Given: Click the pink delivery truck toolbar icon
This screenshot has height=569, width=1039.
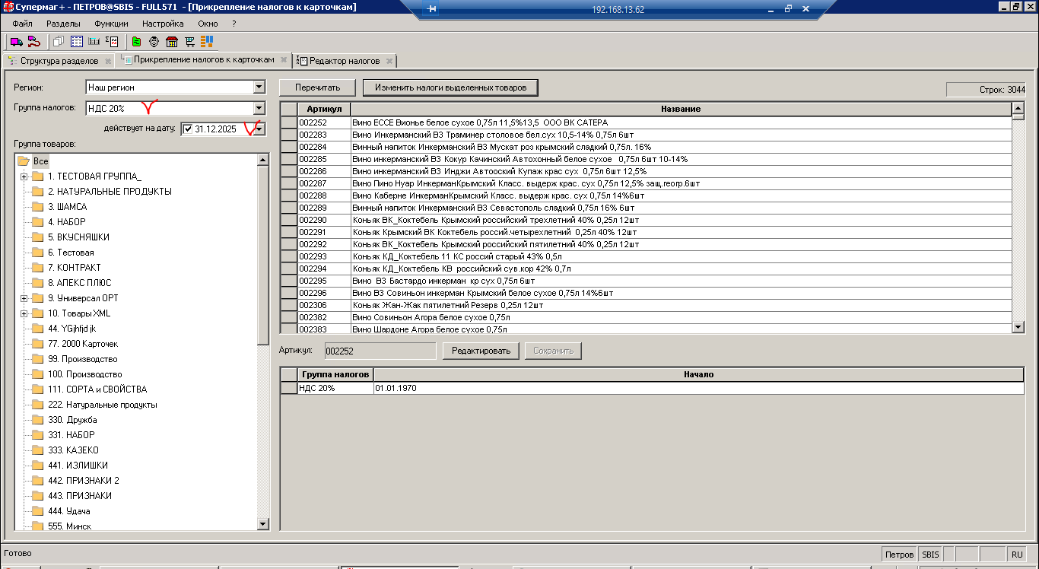Looking at the screenshot, I should (x=15, y=41).
